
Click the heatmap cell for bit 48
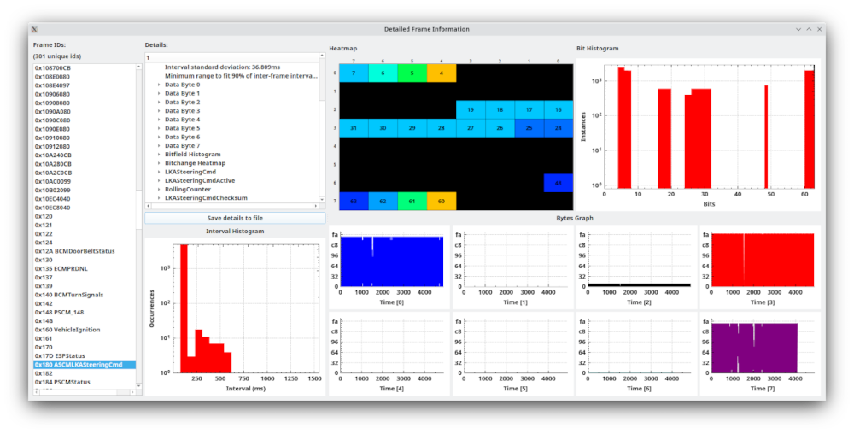point(559,183)
